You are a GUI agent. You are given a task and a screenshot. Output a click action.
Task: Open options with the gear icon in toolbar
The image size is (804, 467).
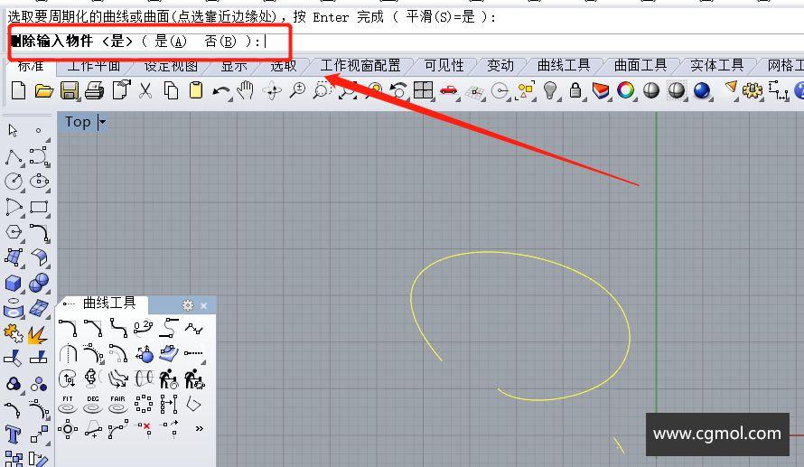[x=753, y=90]
